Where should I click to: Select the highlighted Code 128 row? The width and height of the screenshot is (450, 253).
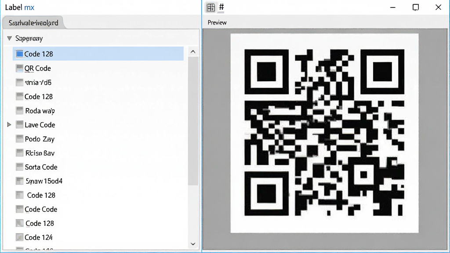pyautogui.click(x=98, y=54)
